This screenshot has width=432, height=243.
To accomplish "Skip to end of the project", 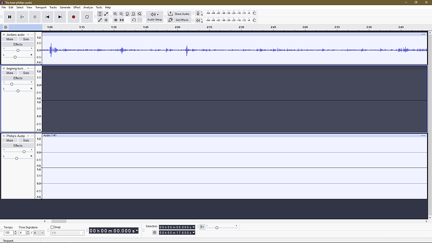I will coord(59,17).
